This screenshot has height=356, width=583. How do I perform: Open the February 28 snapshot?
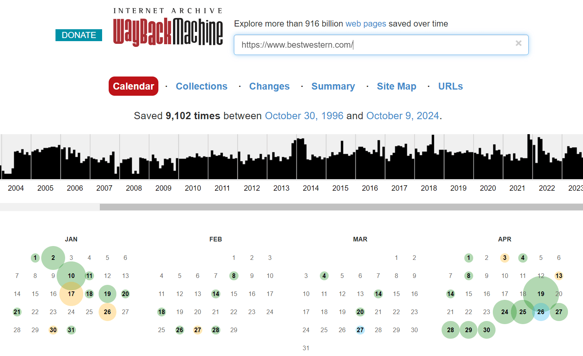pyautogui.click(x=216, y=330)
